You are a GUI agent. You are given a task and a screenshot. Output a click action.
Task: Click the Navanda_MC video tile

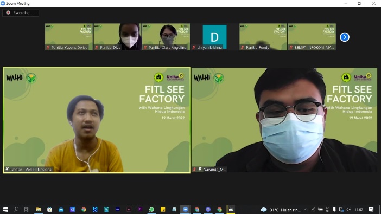point(284,120)
